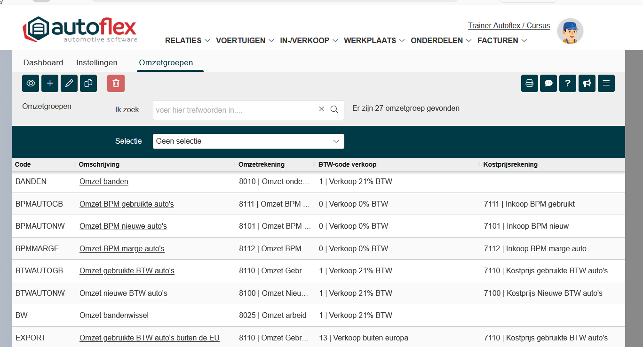The width and height of the screenshot is (643, 347).
Task: Click the eye view icon in toolbar
Action: [31, 84]
